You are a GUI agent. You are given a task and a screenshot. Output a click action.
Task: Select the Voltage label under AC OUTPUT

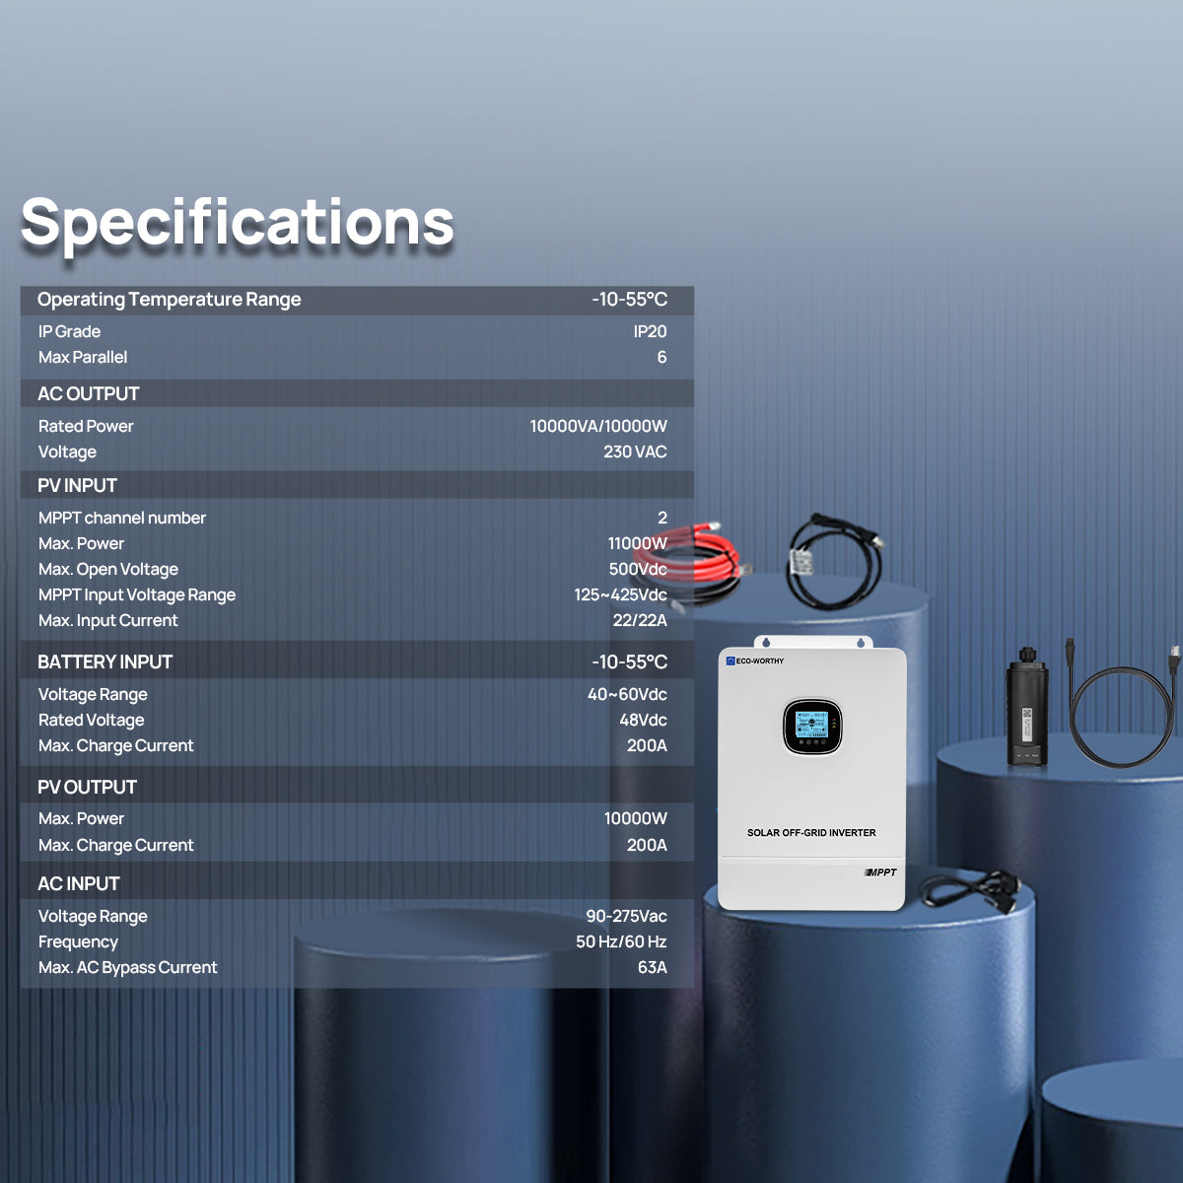(67, 452)
